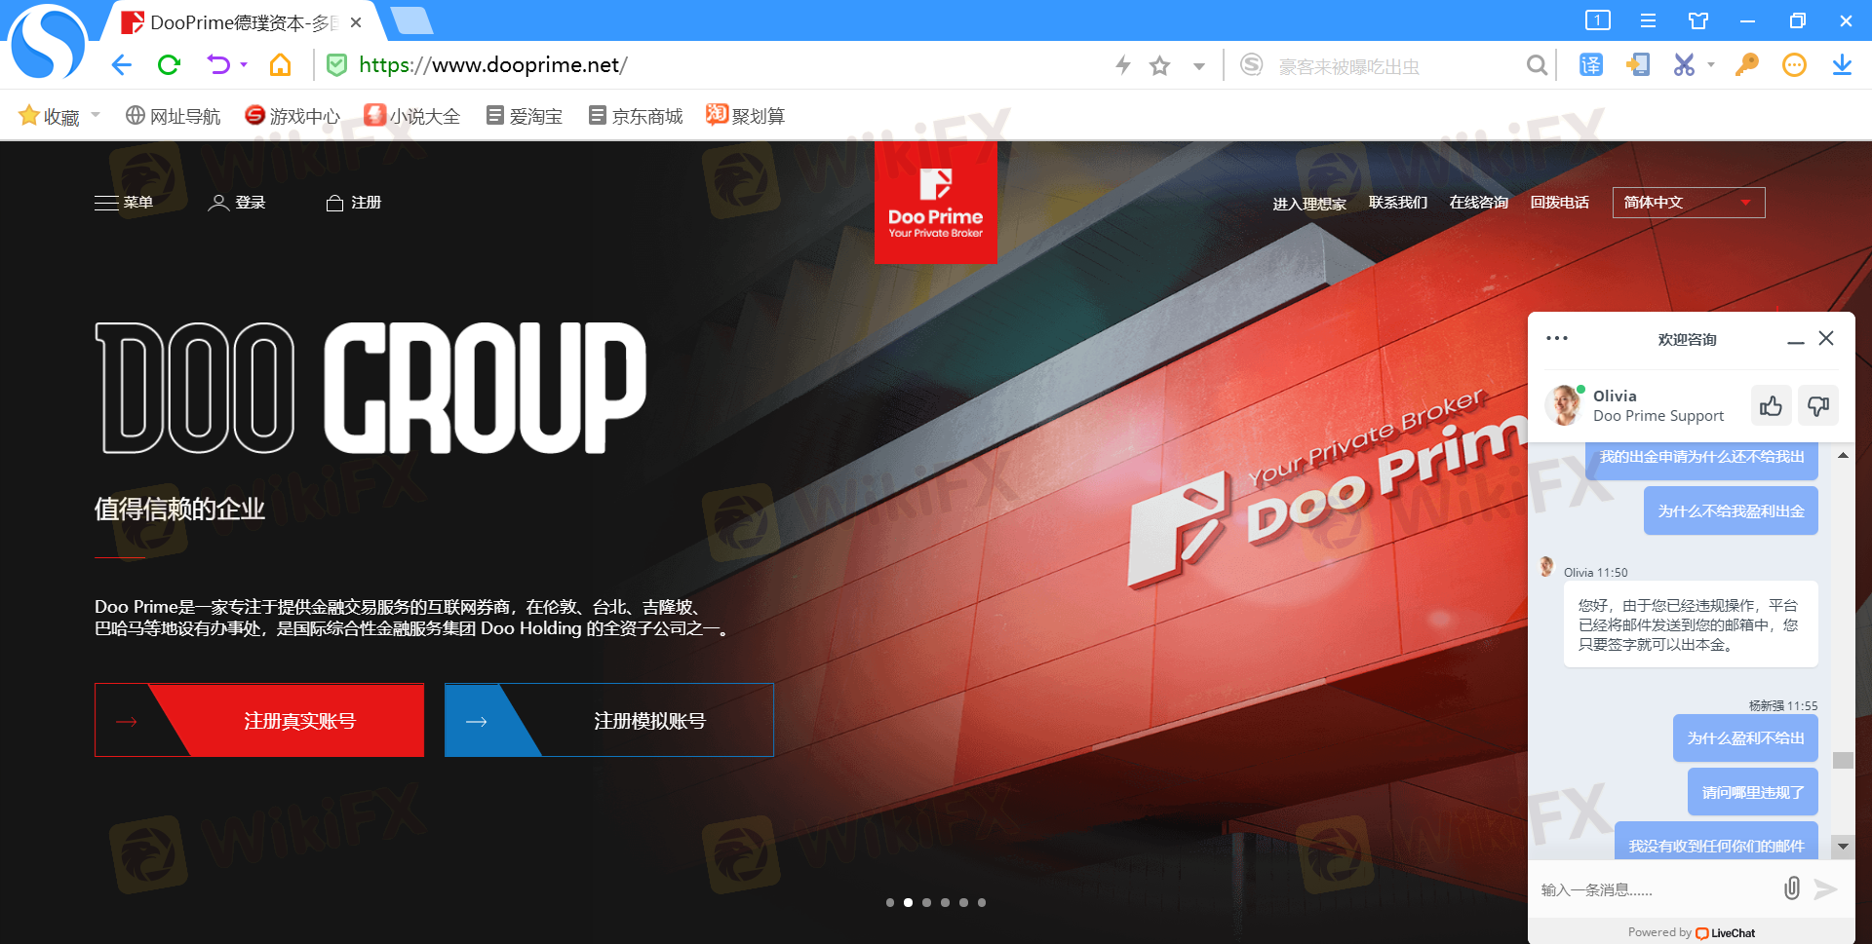
Task: Open the 收藏 favorites bookmark
Action: click(x=49, y=116)
